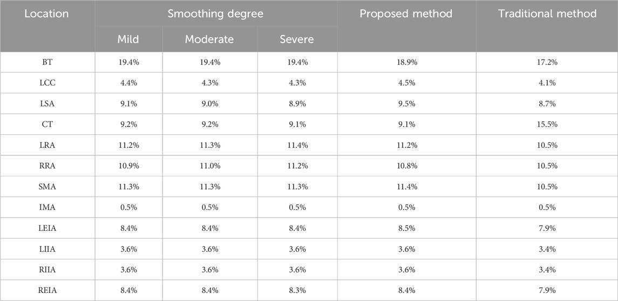Click the Proposed method column header
This screenshot has height=301, width=618.
(406, 13)
